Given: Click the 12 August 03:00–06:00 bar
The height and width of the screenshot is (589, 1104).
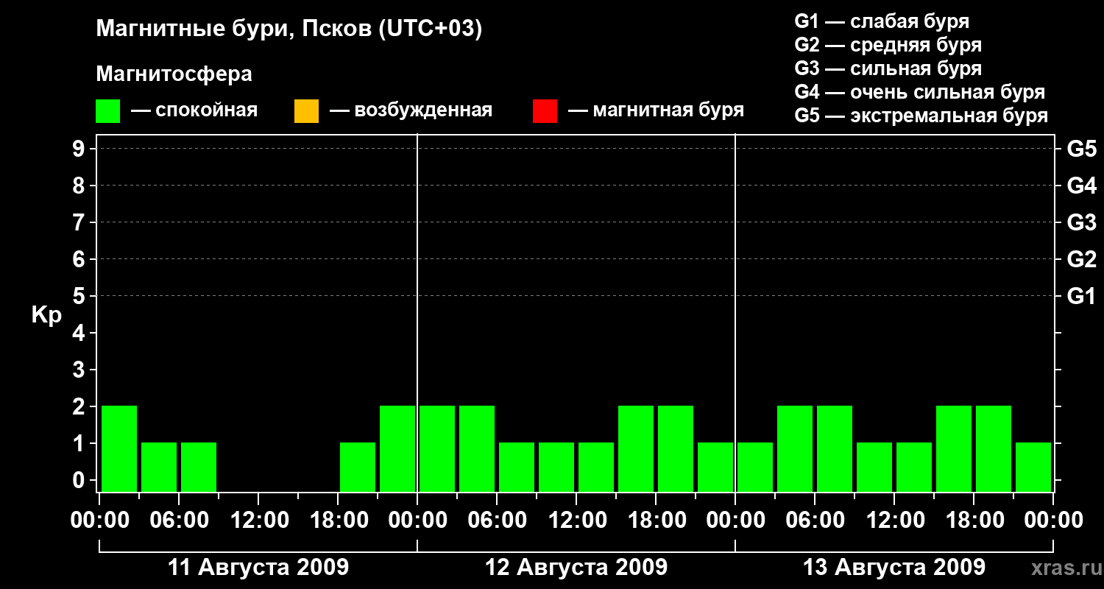Looking at the screenshot, I should point(477,448).
